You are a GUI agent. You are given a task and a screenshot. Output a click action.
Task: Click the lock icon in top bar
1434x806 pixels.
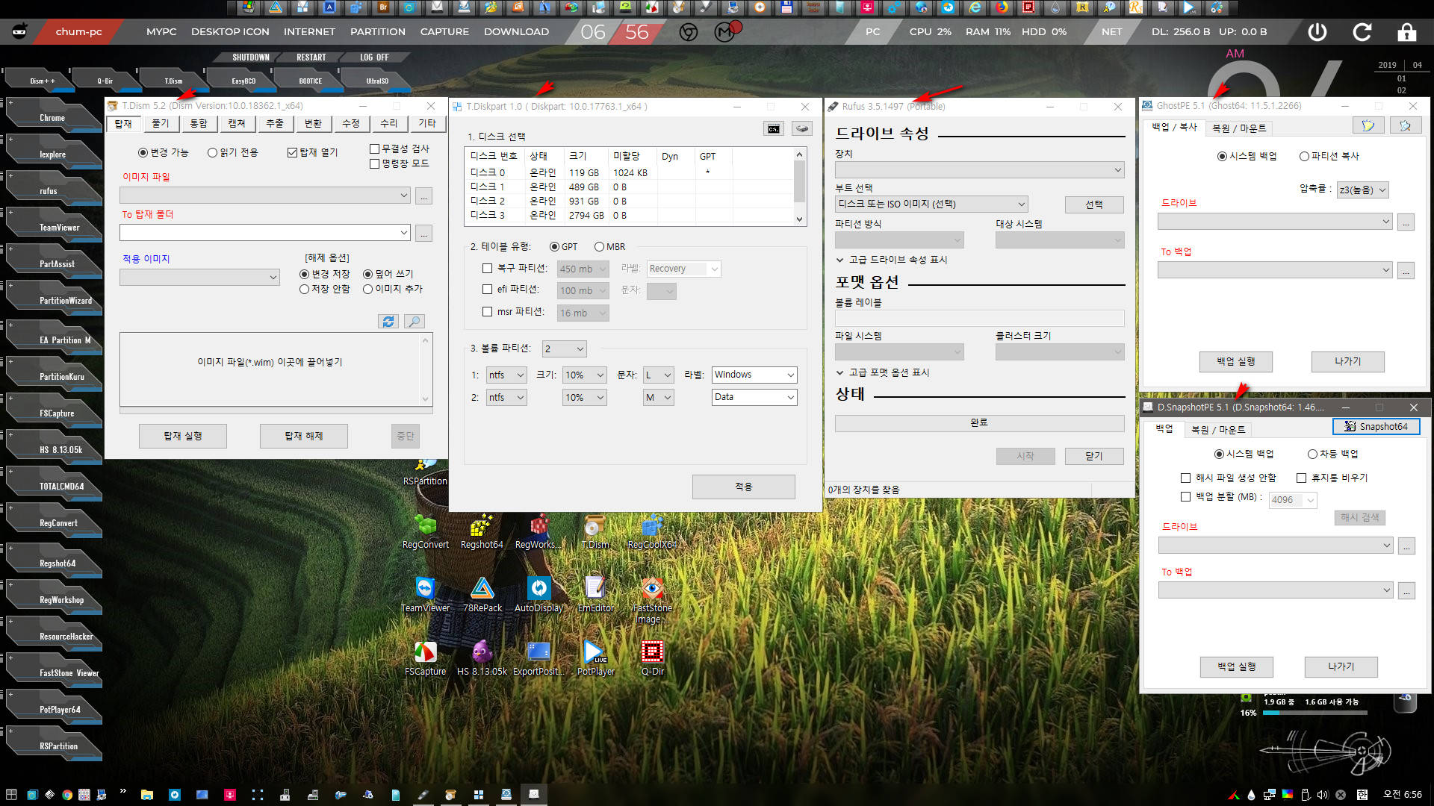(x=1407, y=32)
